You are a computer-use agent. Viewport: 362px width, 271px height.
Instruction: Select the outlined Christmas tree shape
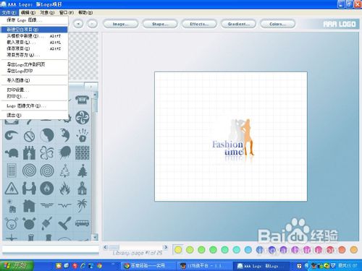[x=64, y=171]
